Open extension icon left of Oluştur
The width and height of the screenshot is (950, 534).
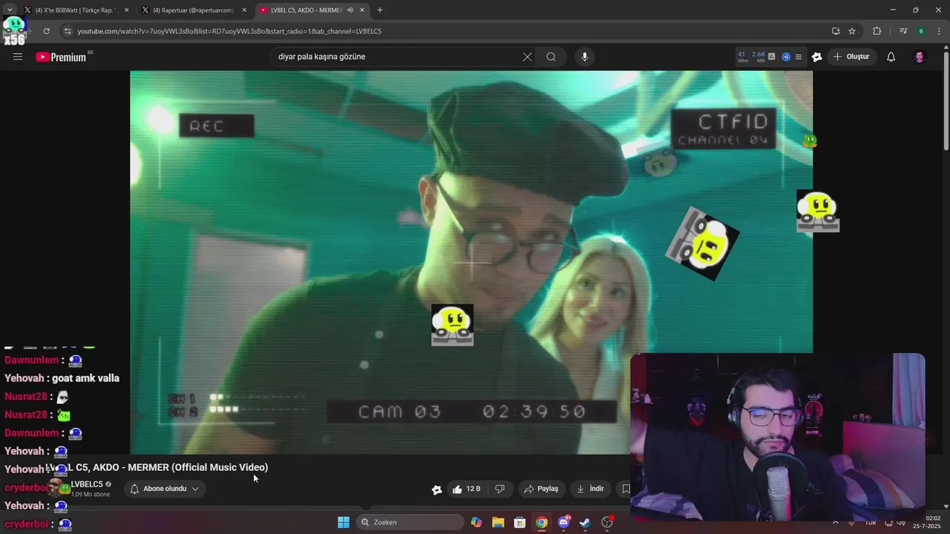pyautogui.click(x=817, y=56)
